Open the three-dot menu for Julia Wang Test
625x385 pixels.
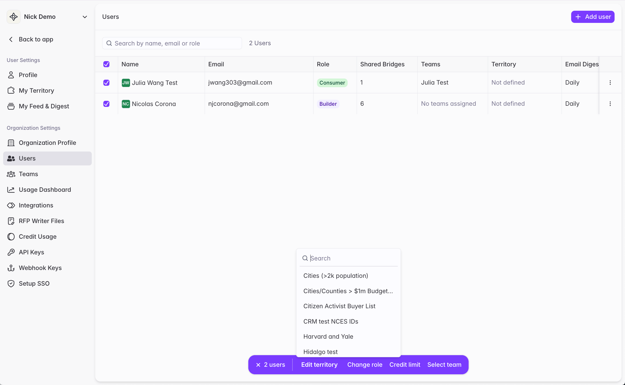610,83
